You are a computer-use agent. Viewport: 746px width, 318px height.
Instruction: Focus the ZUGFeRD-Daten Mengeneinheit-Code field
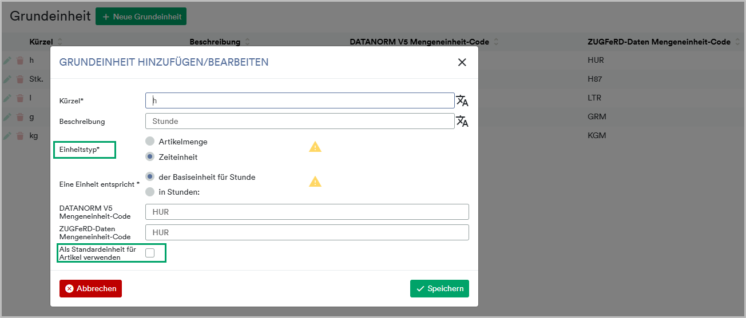pyautogui.click(x=307, y=232)
